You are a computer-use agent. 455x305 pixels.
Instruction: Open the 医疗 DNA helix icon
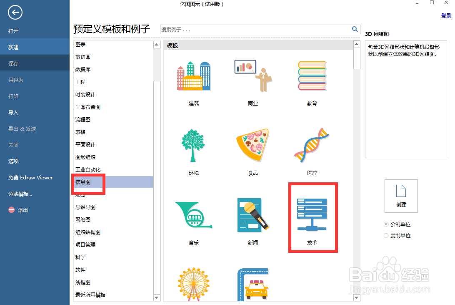click(312, 145)
